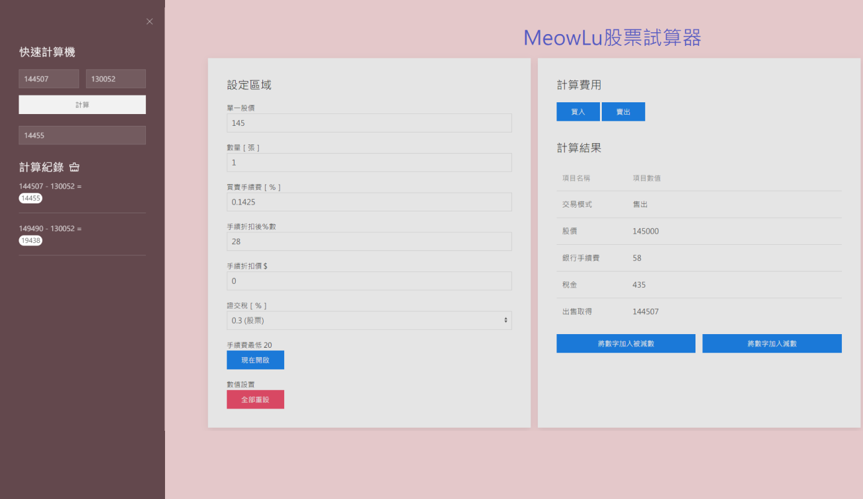
Task: Open the 證交稅 [%] dropdown
Action: tap(369, 320)
